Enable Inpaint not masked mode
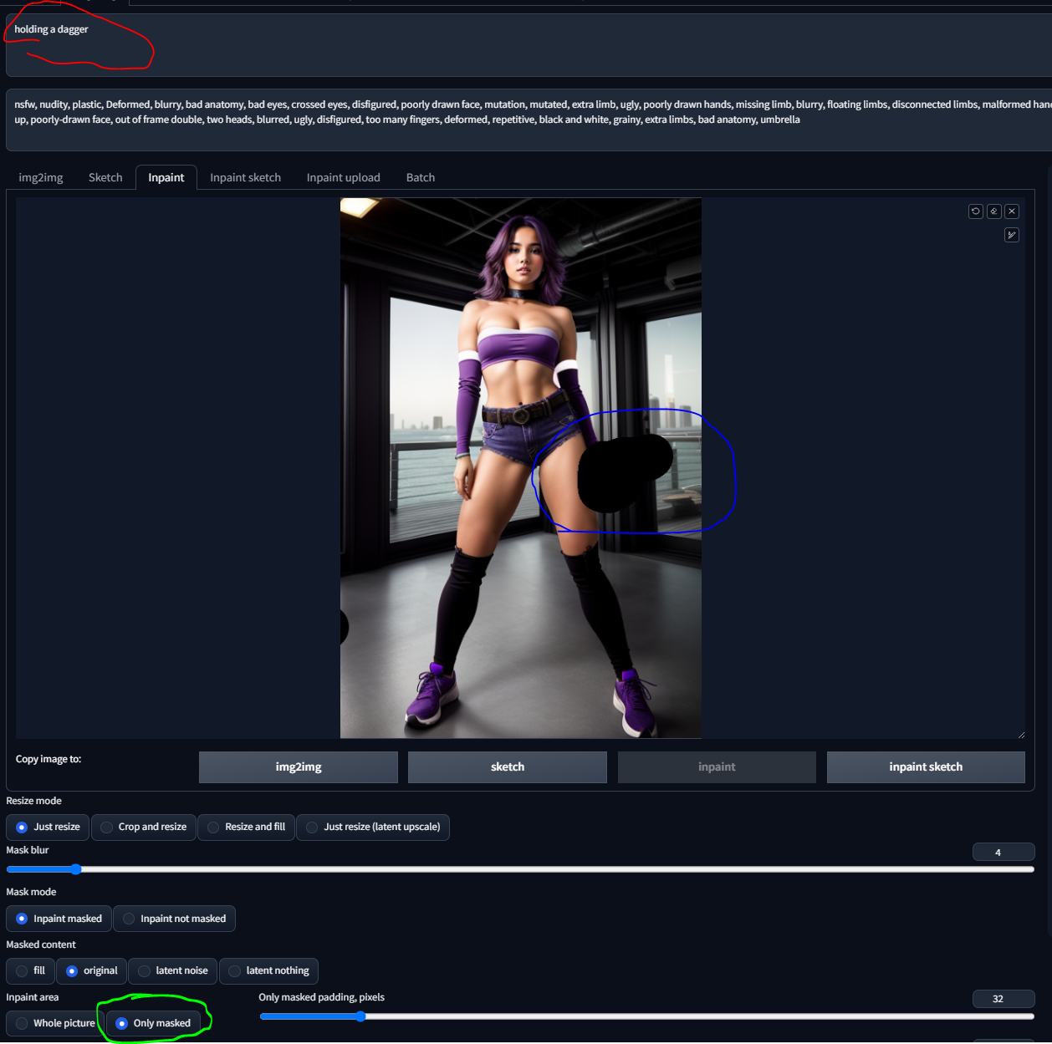 click(175, 919)
